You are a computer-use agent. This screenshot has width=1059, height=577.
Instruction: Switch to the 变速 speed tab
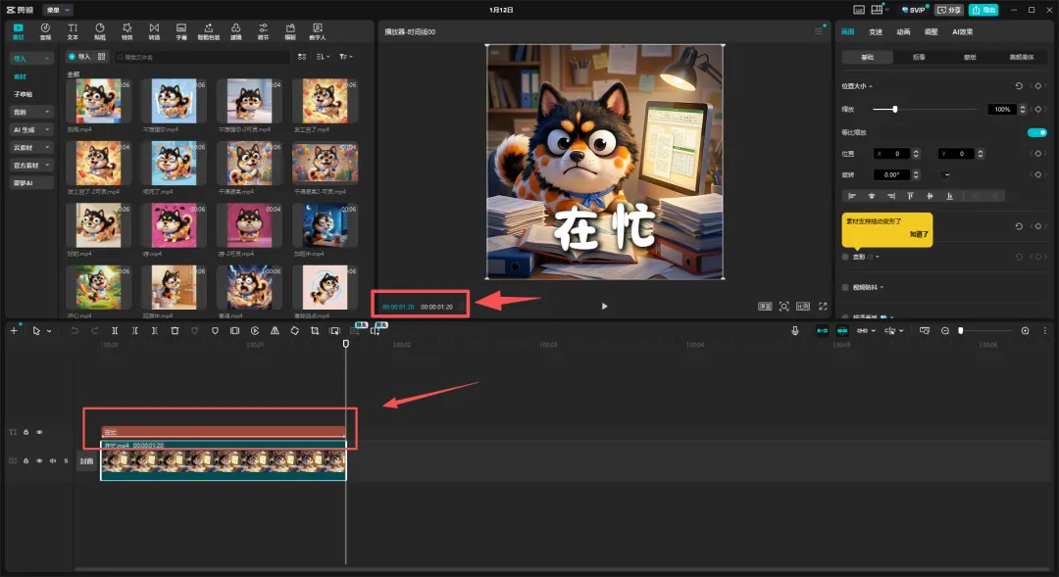click(x=876, y=31)
